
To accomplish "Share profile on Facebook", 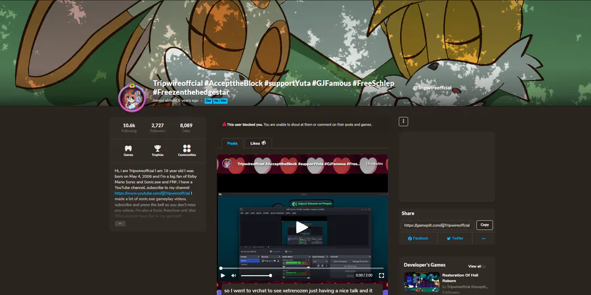I will (x=418, y=238).
